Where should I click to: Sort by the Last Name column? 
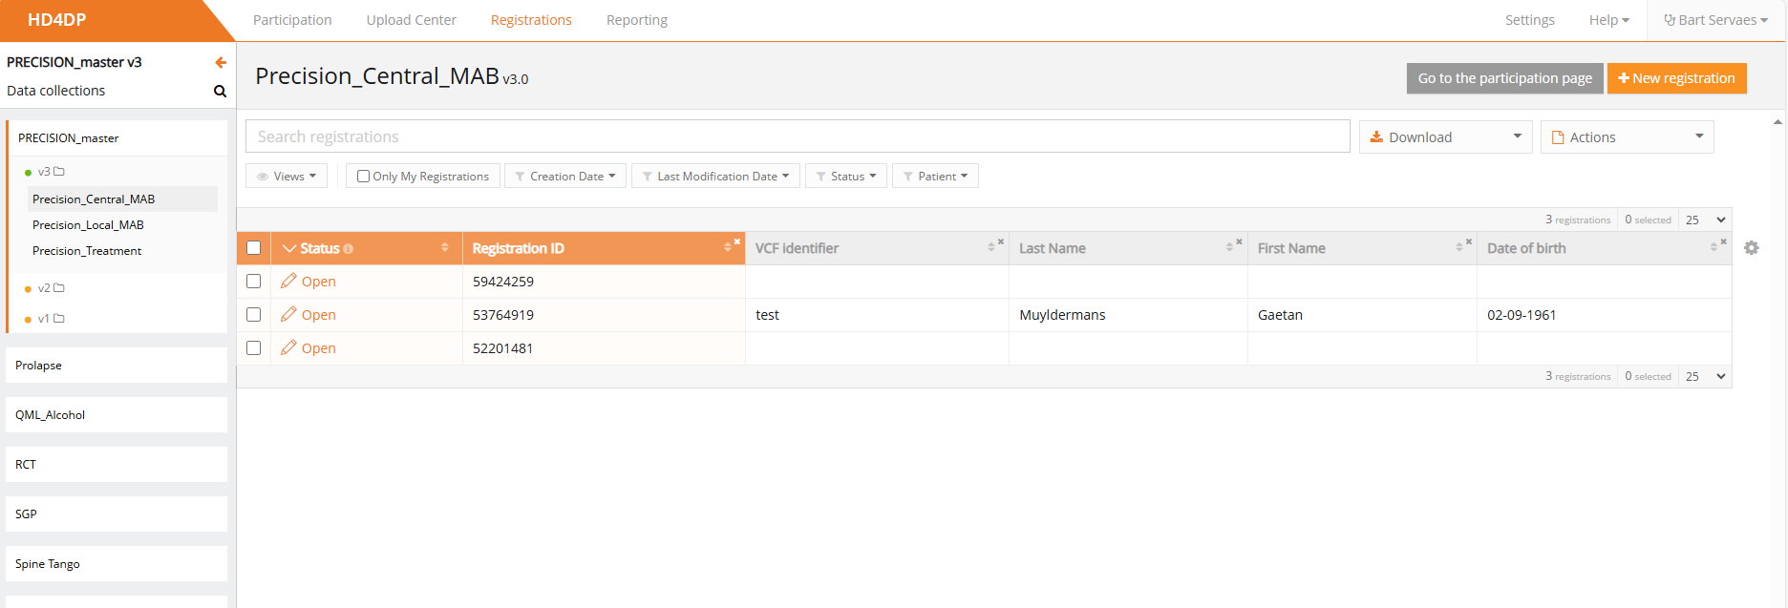coord(1229,248)
